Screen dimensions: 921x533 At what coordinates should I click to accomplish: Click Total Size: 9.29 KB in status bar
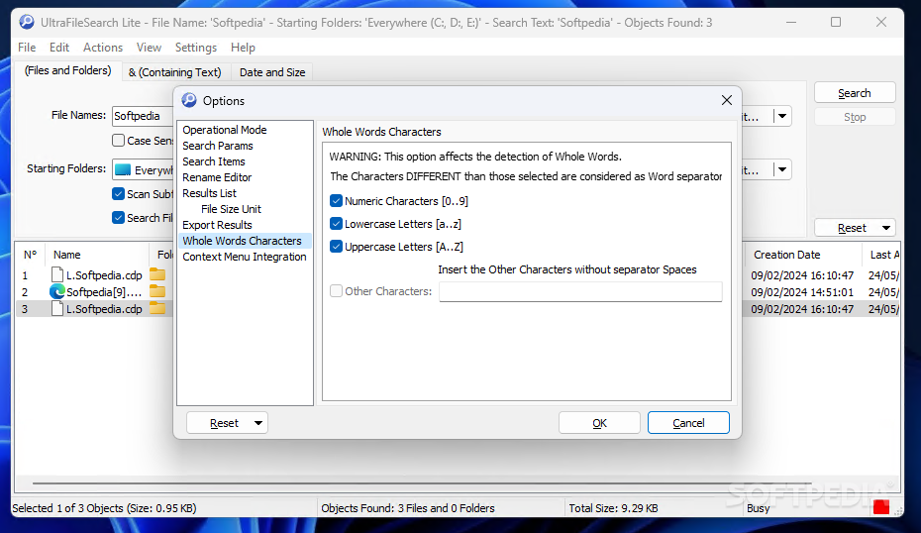(x=613, y=508)
